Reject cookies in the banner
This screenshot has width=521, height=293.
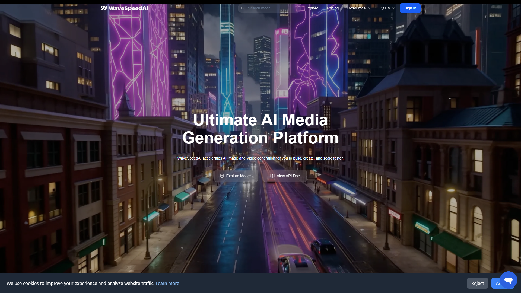point(477,283)
